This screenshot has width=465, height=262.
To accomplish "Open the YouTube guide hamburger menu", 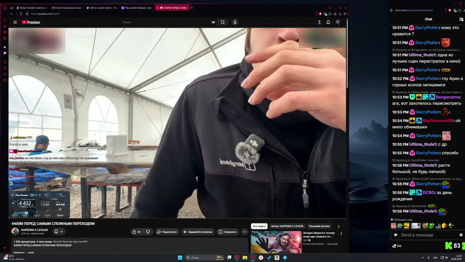I will point(15,22).
